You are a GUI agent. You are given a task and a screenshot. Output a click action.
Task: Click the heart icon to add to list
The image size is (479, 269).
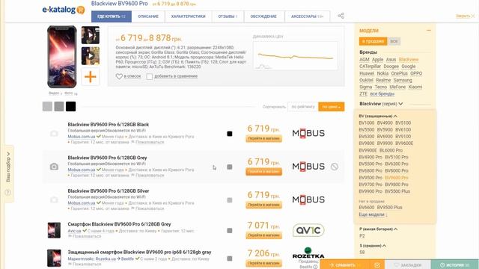point(119,76)
